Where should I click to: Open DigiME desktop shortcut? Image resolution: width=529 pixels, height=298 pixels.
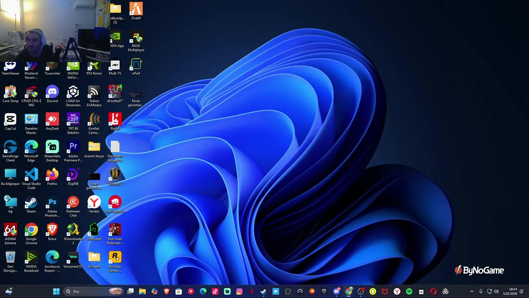pyautogui.click(x=73, y=177)
